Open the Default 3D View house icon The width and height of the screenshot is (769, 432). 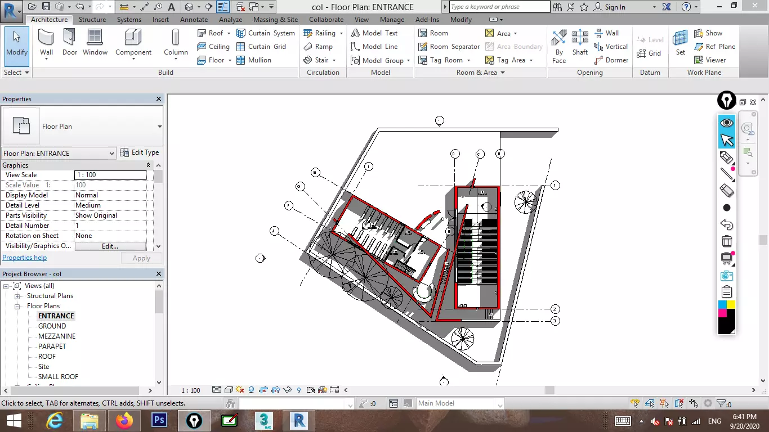189,7
